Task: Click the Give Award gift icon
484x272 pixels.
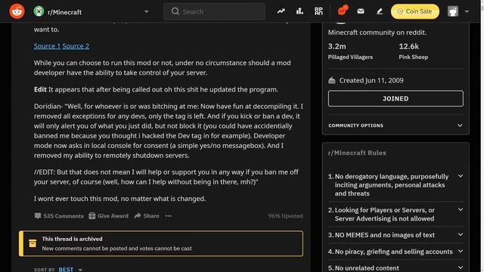Action: coord(92,215)
